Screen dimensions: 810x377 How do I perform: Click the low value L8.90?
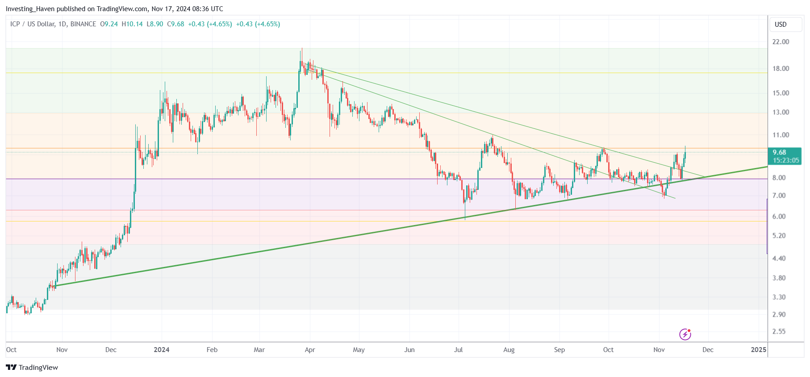pyautogui.click(x=155, y=24)
